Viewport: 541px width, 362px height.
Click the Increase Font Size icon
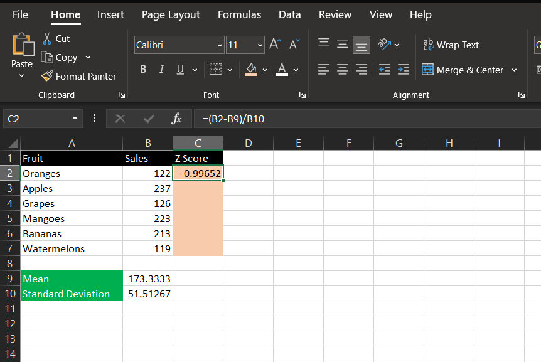click(x=274, y=45)
